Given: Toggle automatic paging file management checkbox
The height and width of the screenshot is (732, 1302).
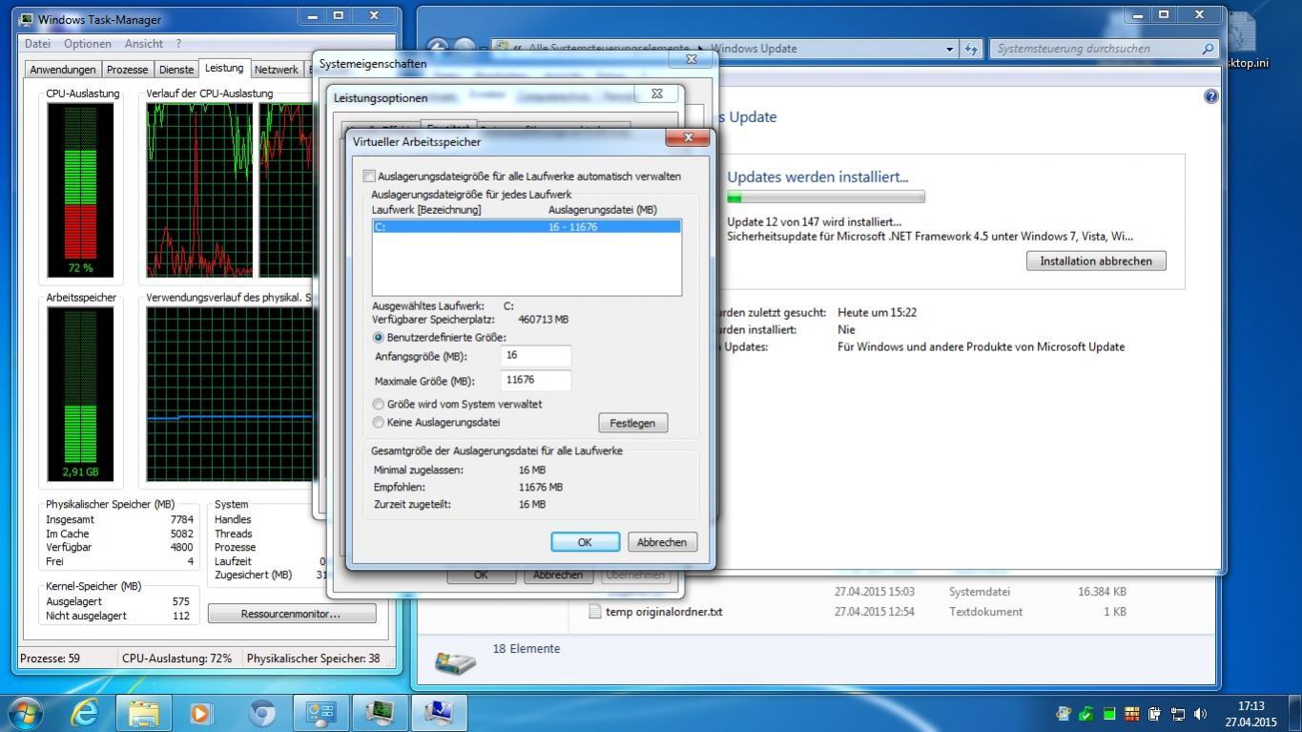Looking at the screenshot, I should pyautogui.click(x=369, y=177).
